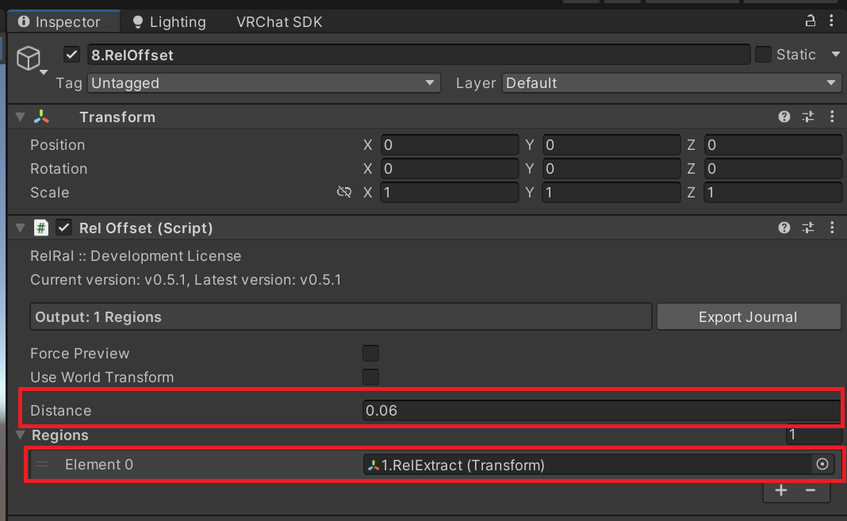Click Position Y field
This screenshot has height=521, width=847.
611,144
